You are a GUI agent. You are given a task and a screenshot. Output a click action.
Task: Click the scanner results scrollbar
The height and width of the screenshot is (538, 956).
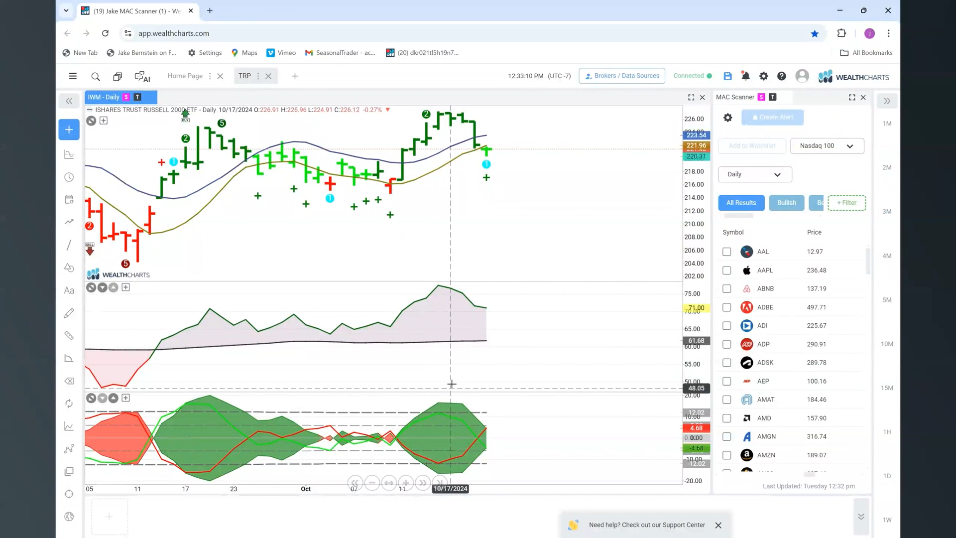(868, 261)
